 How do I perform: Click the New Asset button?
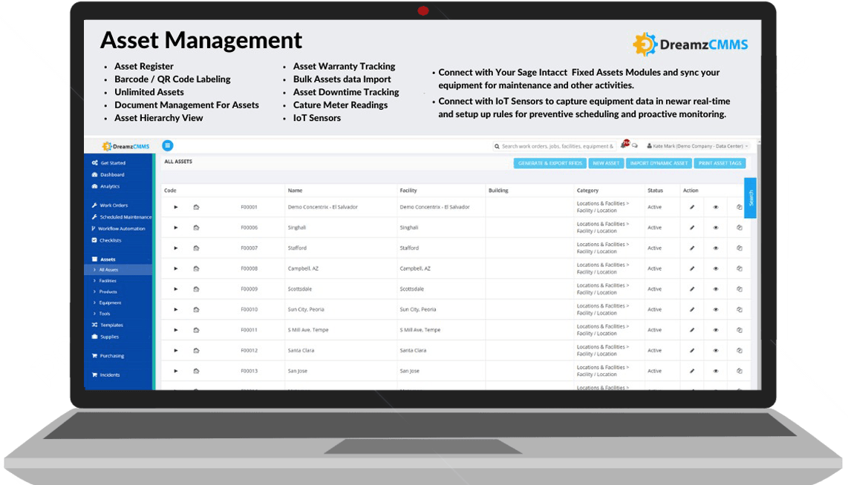point(606,163)
